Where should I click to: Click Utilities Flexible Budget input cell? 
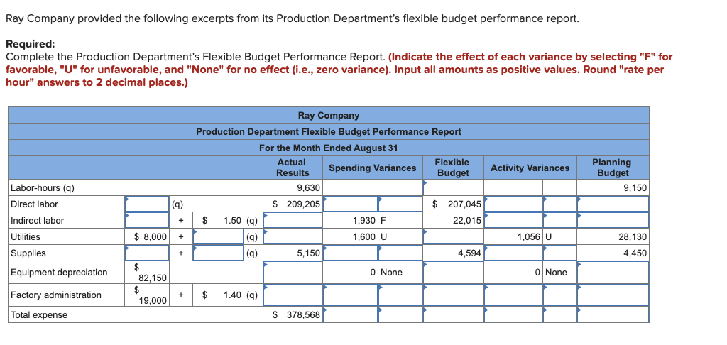(453, 237)
